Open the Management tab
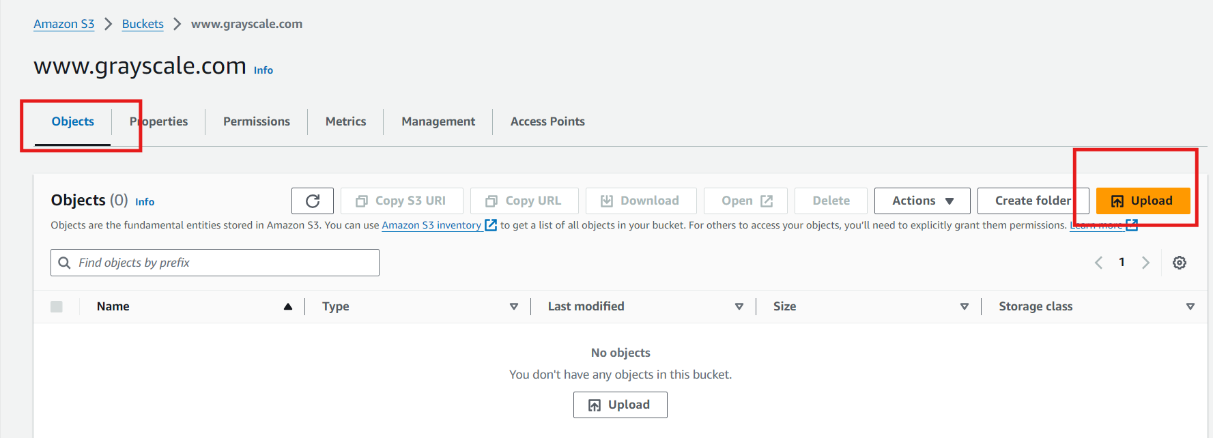The height and width of the screenshot is (438, 1213). pyautogui.click(x=438, y=121)
